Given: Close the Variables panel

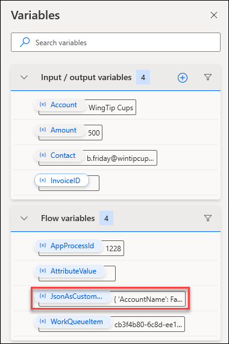Looking at the screenshot, I should click(x=214, y=15).
